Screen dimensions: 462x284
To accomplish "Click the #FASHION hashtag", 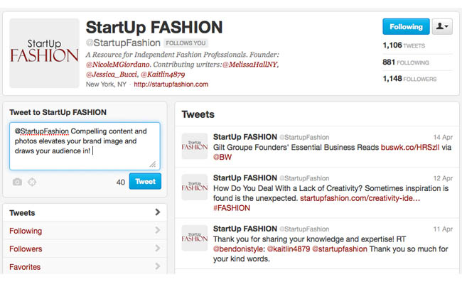I will tap(232, 208).
